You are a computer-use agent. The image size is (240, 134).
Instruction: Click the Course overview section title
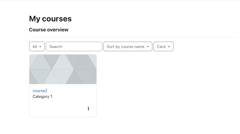click(x=49, y=30)
